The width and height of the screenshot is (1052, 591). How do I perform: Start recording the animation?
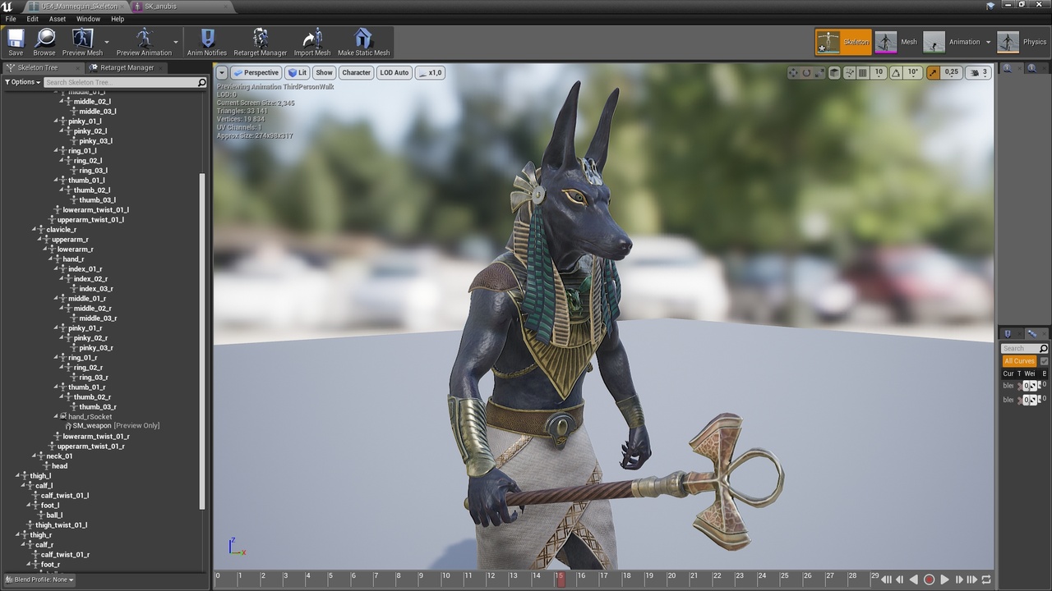[x=929, y=580]
